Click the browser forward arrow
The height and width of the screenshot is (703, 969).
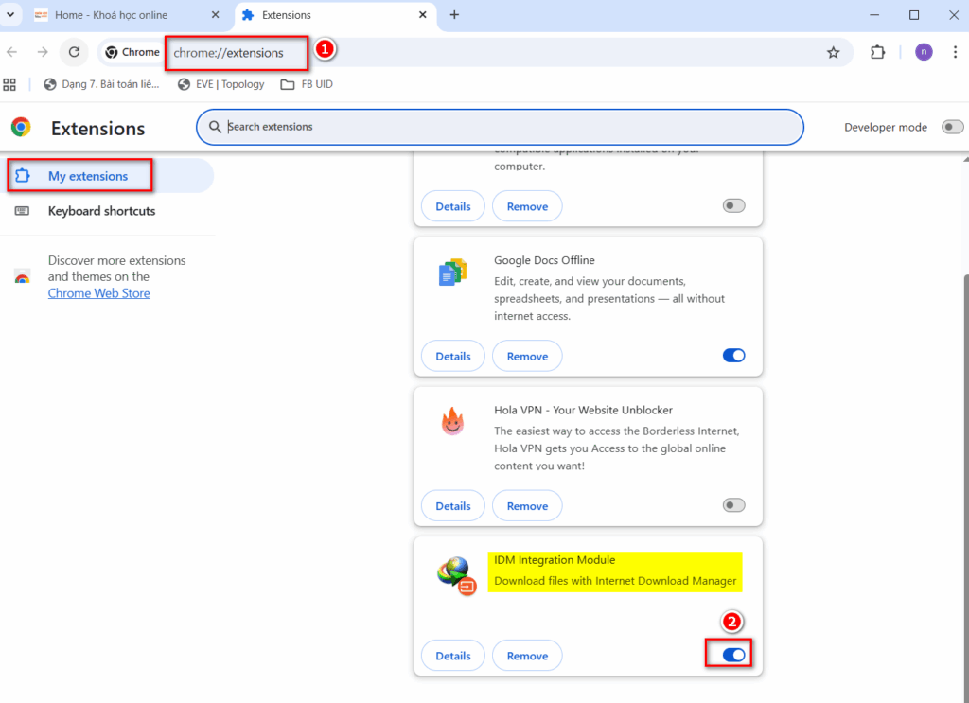coord(42,52)
